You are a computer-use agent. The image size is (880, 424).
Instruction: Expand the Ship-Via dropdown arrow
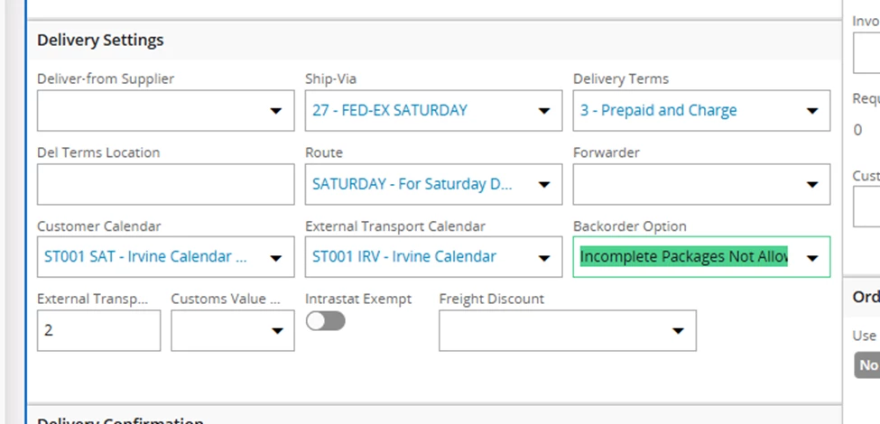[x=543, y=111]
